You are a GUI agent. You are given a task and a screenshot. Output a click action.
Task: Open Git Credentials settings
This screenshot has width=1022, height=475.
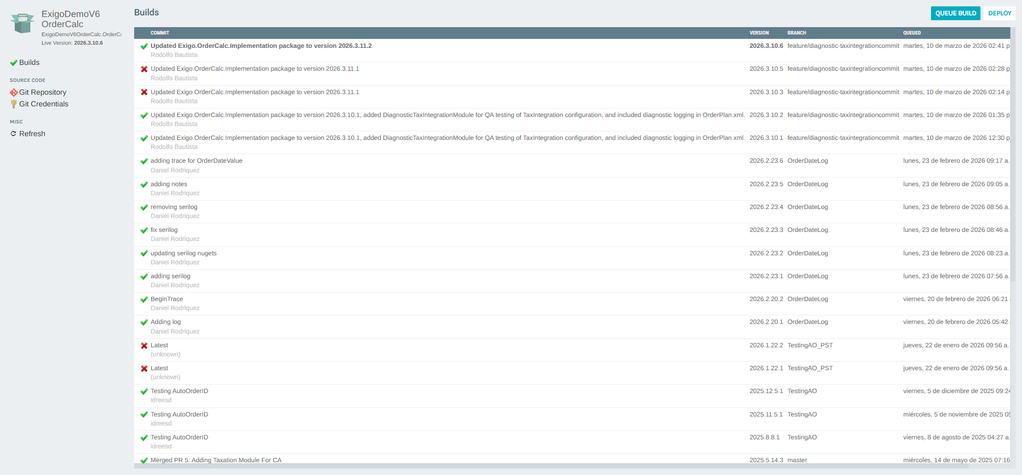[44, 104]
